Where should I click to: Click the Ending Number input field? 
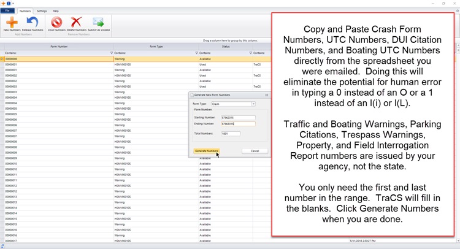[237, 124]
